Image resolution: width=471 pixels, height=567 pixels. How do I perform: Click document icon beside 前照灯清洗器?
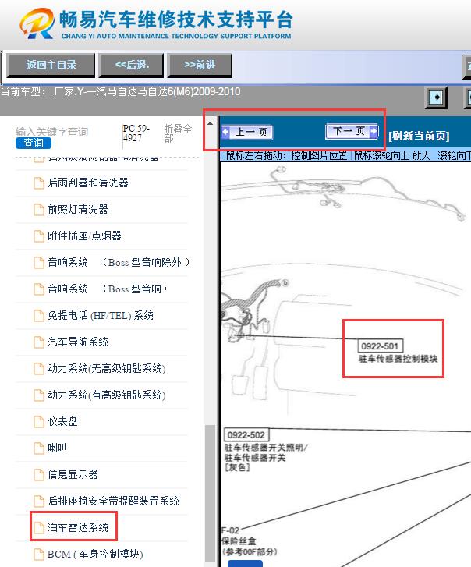[39, 209]
